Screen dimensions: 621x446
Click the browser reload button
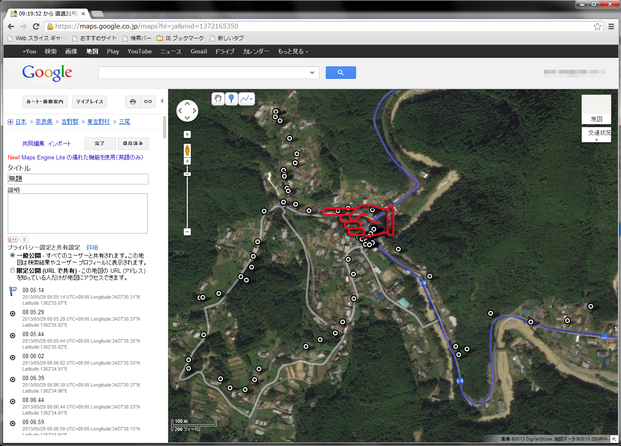(36, 26)
